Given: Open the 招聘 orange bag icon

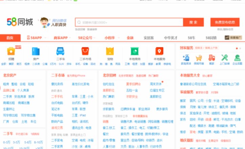Looking at the screenshot, I should click(x=11, y=51).
